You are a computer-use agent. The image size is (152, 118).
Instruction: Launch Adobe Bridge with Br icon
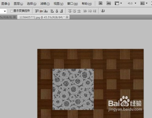(101, 3)
